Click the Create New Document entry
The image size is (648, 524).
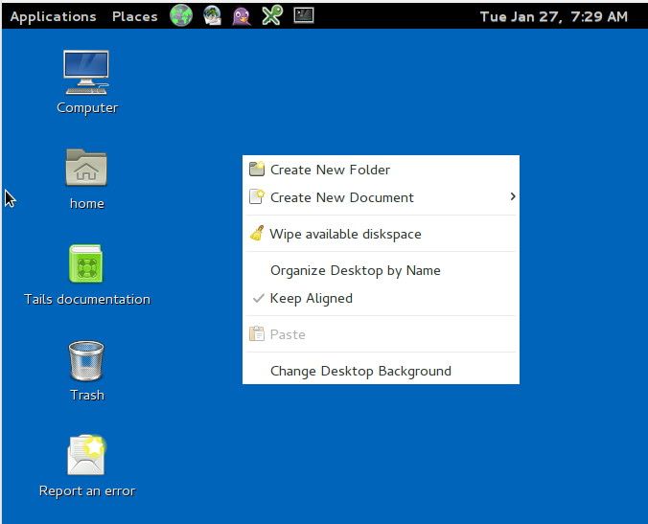(x=381, y=197)
